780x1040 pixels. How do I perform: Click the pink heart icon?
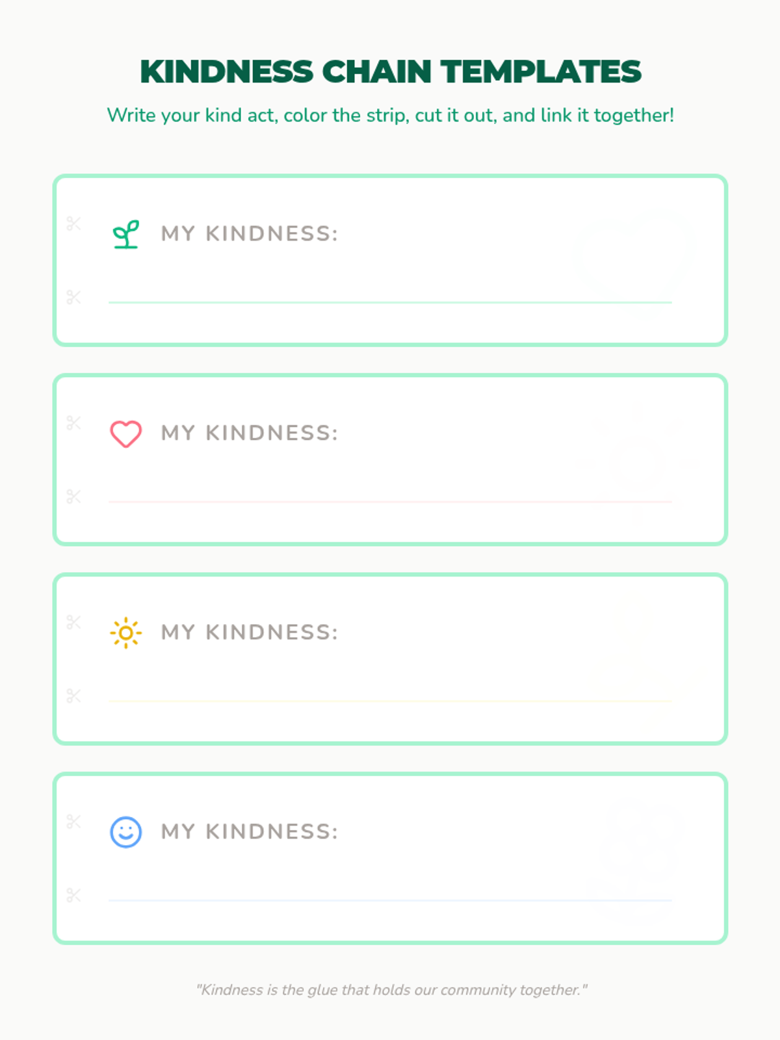coord(126,434)
